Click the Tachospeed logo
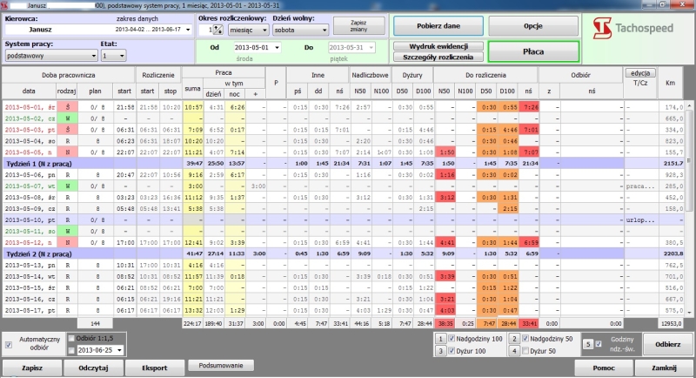Screen dimensions: 696x378 click(632, 29)
